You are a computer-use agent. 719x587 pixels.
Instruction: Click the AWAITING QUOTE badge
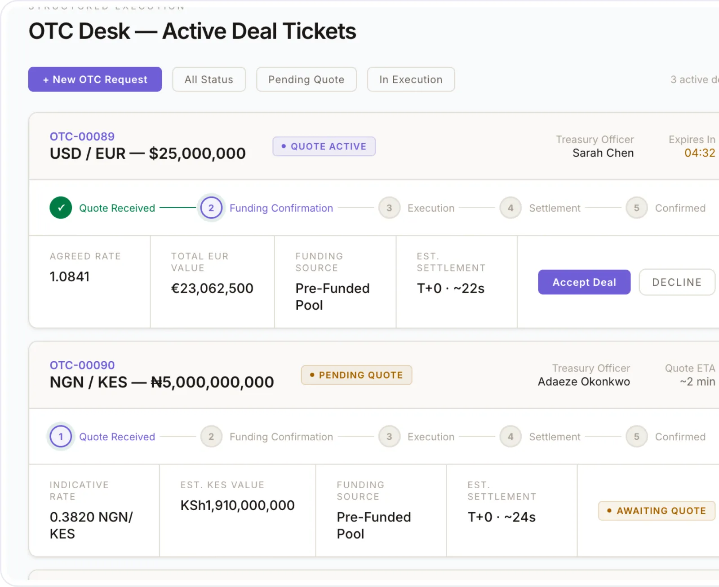(x=657, y=511)
